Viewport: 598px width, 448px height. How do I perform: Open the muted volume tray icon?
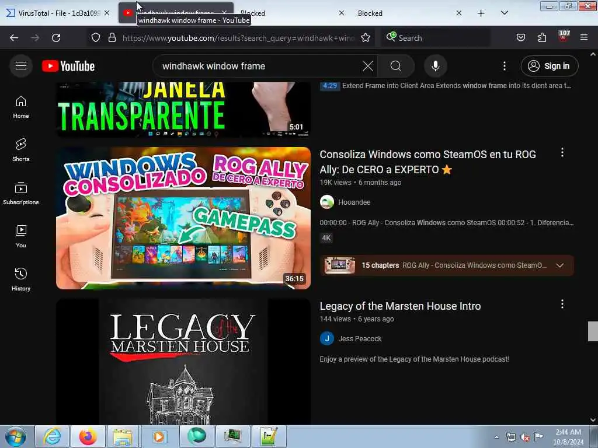(x=525, y=437)
